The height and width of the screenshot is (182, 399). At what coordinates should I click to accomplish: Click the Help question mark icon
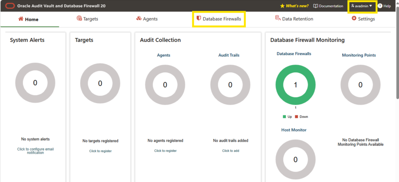tap(380, 6)
